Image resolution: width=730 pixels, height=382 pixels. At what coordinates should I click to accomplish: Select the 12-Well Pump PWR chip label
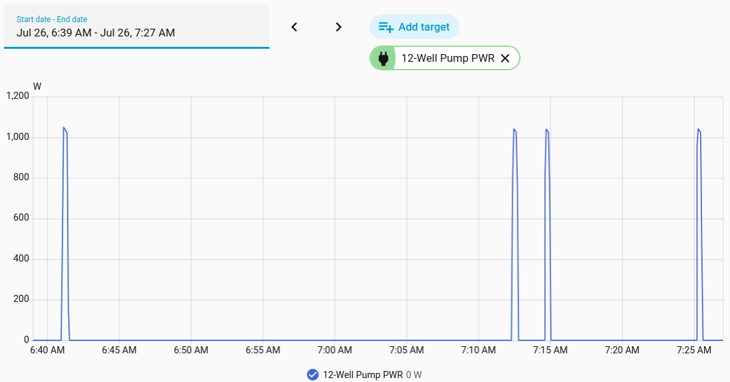(x=448, y=58)
